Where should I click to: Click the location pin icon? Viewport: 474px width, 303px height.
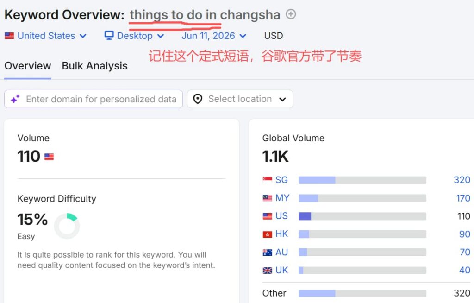(x=198, y=99)
